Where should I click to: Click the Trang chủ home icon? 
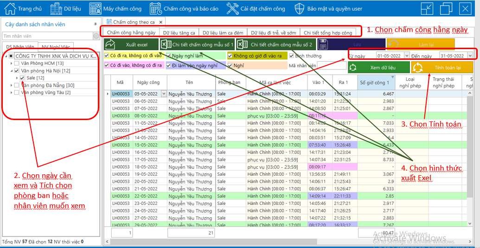[10, 9]
